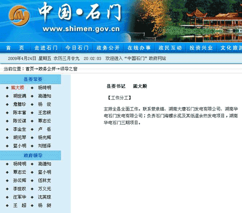The image size is (242, 213).
Task: Click the www.shimen.gov.cn banner text
Action: 81,29
